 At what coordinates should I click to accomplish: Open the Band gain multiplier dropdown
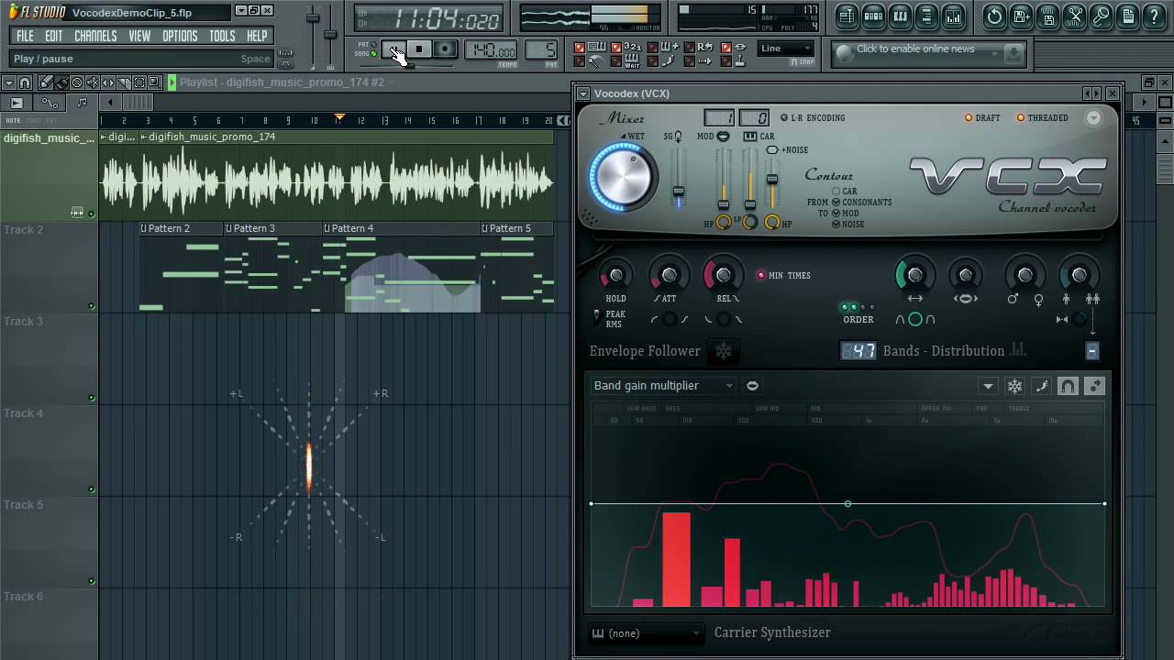tap(663, 386)
